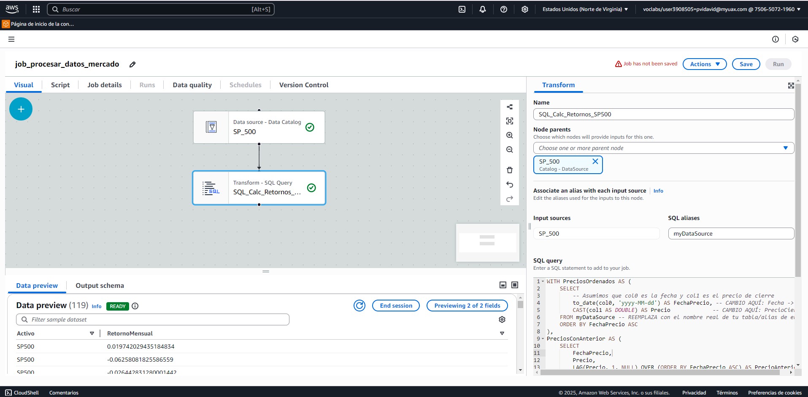Zoom in on the canvas

(510, 135)
